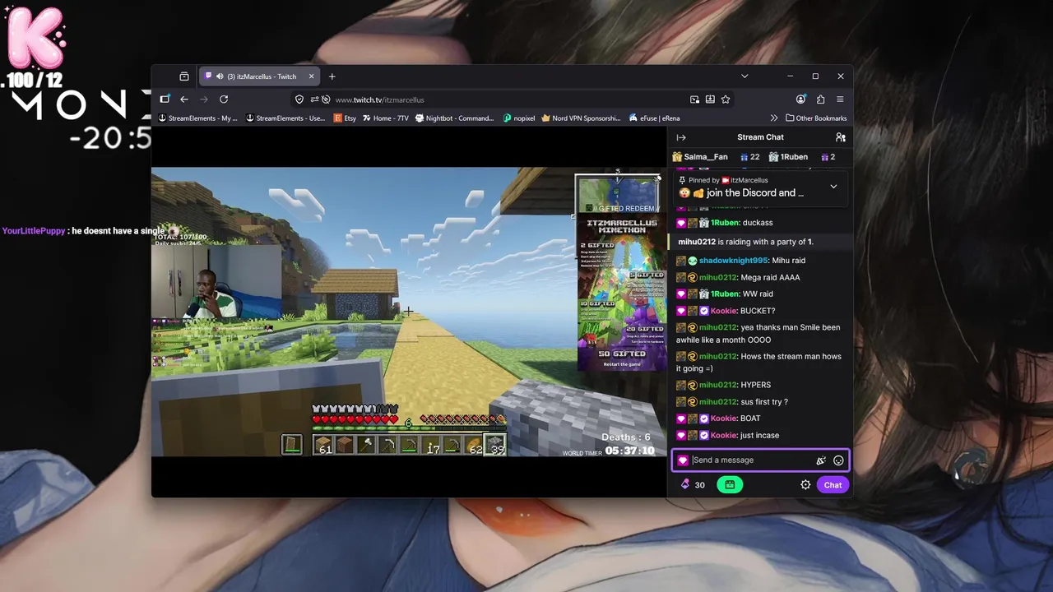
Task: Open the StreamElements - My bookmark
Action: click(x=197, y=118)
